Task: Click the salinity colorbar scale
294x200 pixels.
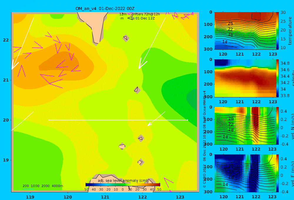Action: coord(277,78)
